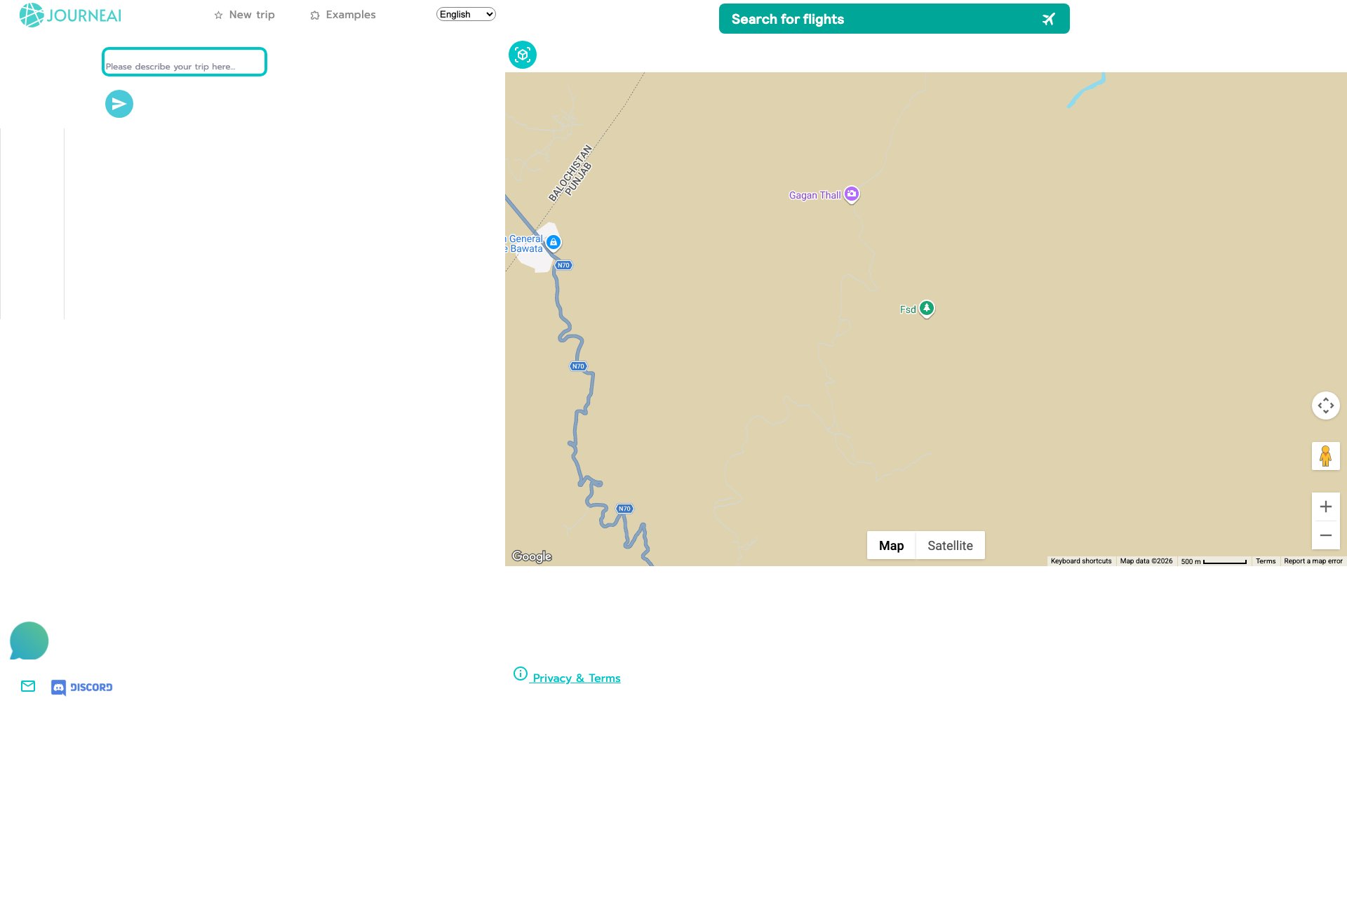Click Search for flights button
The width and height of the screenshot is (1347, 898).
click(894, 19)
